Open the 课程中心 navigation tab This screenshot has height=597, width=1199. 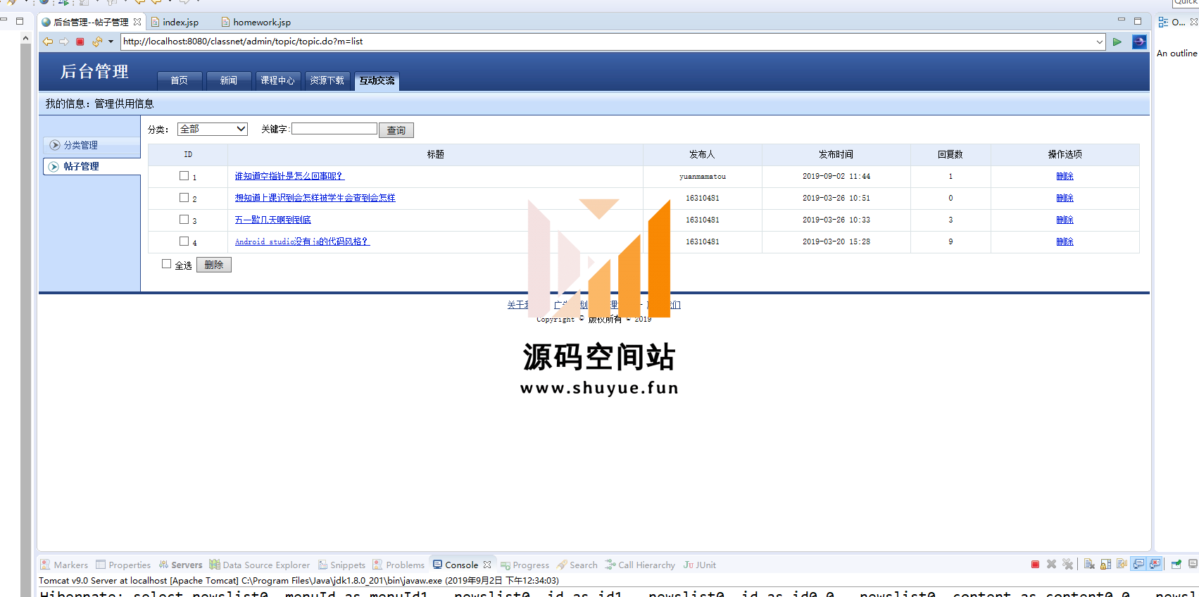click(x=277, y=80)
